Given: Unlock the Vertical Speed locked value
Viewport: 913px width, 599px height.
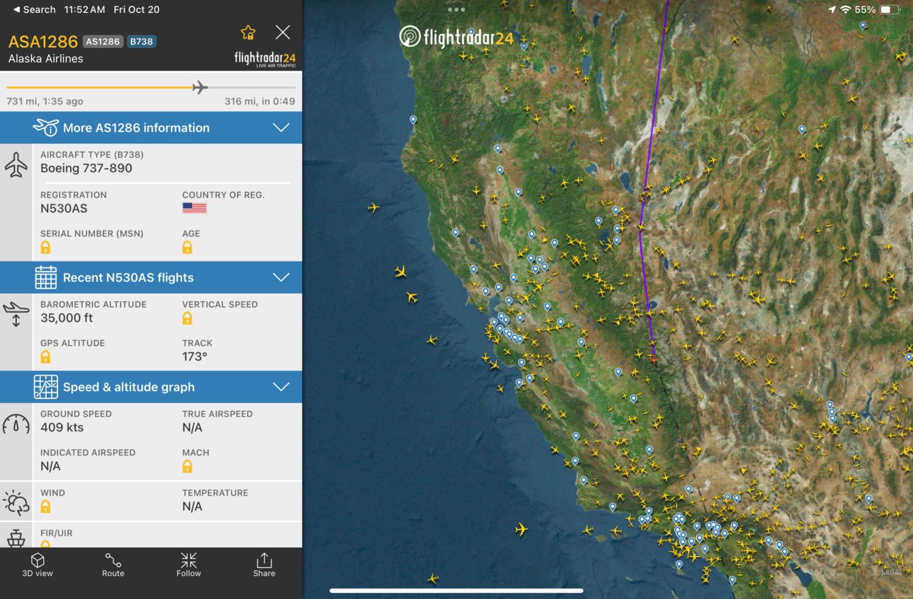Looking at the screenshot, I should click(187, 317).
